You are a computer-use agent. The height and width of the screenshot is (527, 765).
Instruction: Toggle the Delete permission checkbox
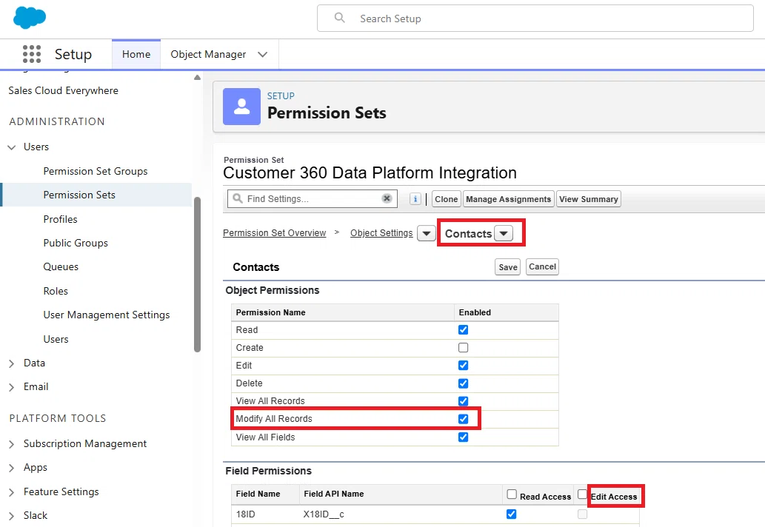pos(463,383)
